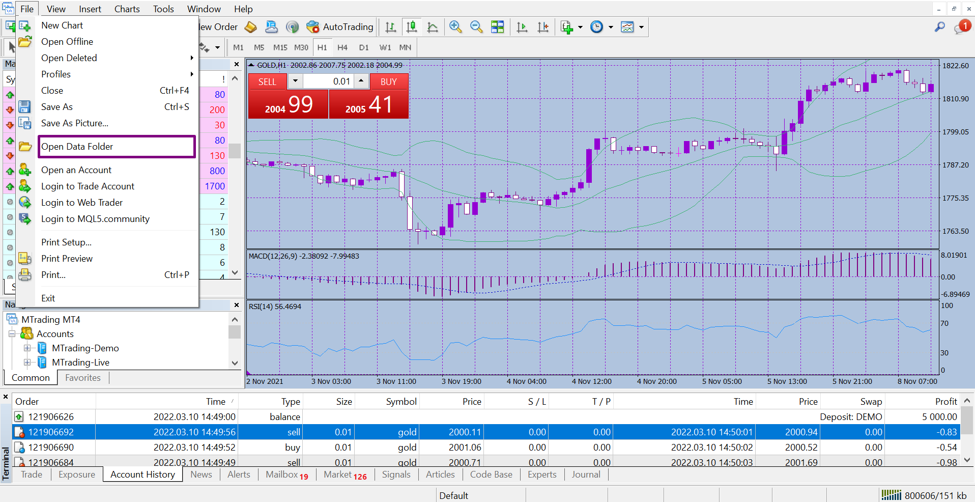Click the New Chart icon in File menu
This screenshot has height=502, width=975.
25,25
